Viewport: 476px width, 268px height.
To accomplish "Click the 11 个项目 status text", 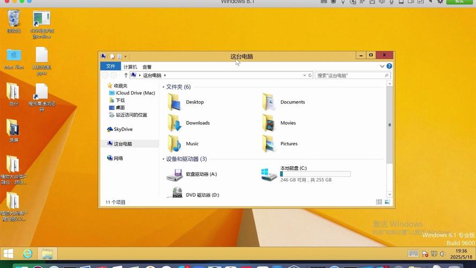I will (115, 203).
